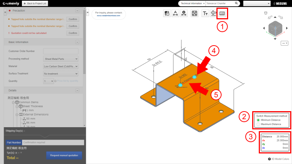This screenshot has width=292, height=164.
Task: Click the help icon beside Price list by quantity
Action: pyautogui.click(x=55, y=81)
